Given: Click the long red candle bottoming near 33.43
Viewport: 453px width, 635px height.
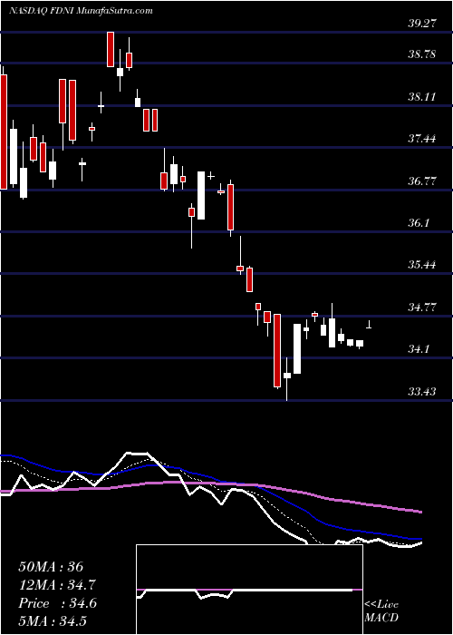Looking at the screenshot, I should [277, 351].
